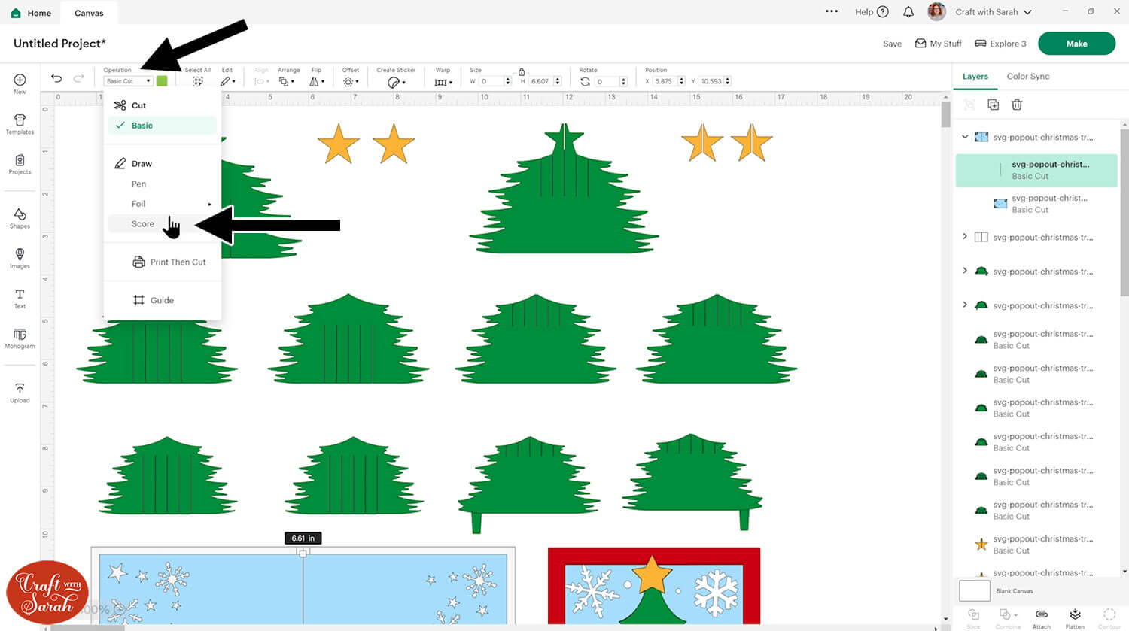The image size is (1129, 631).
Task: Switch to the Home tab
Action: point(31,13)
